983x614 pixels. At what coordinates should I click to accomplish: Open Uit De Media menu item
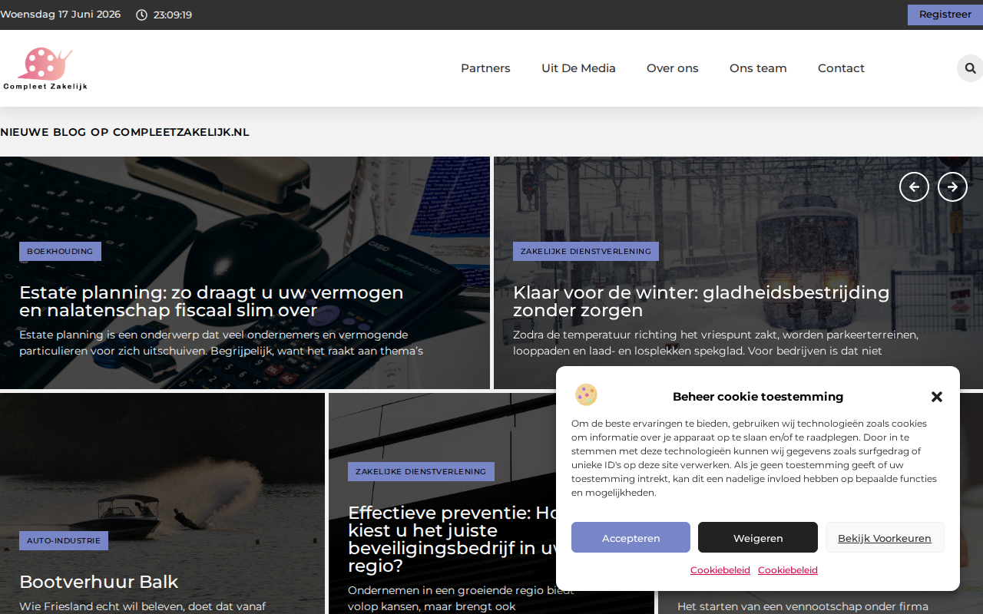point(578,68)
